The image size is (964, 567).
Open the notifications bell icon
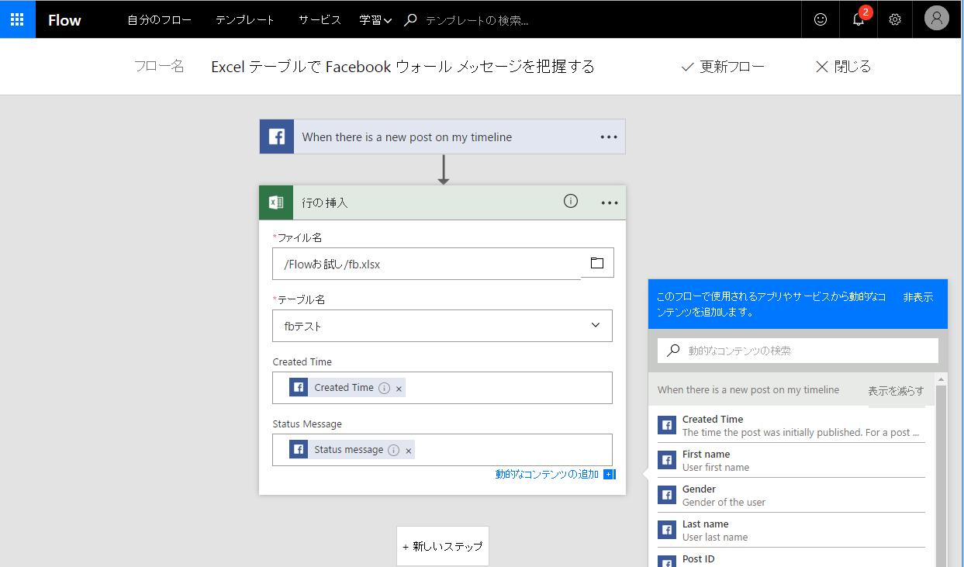pos(859,19)
